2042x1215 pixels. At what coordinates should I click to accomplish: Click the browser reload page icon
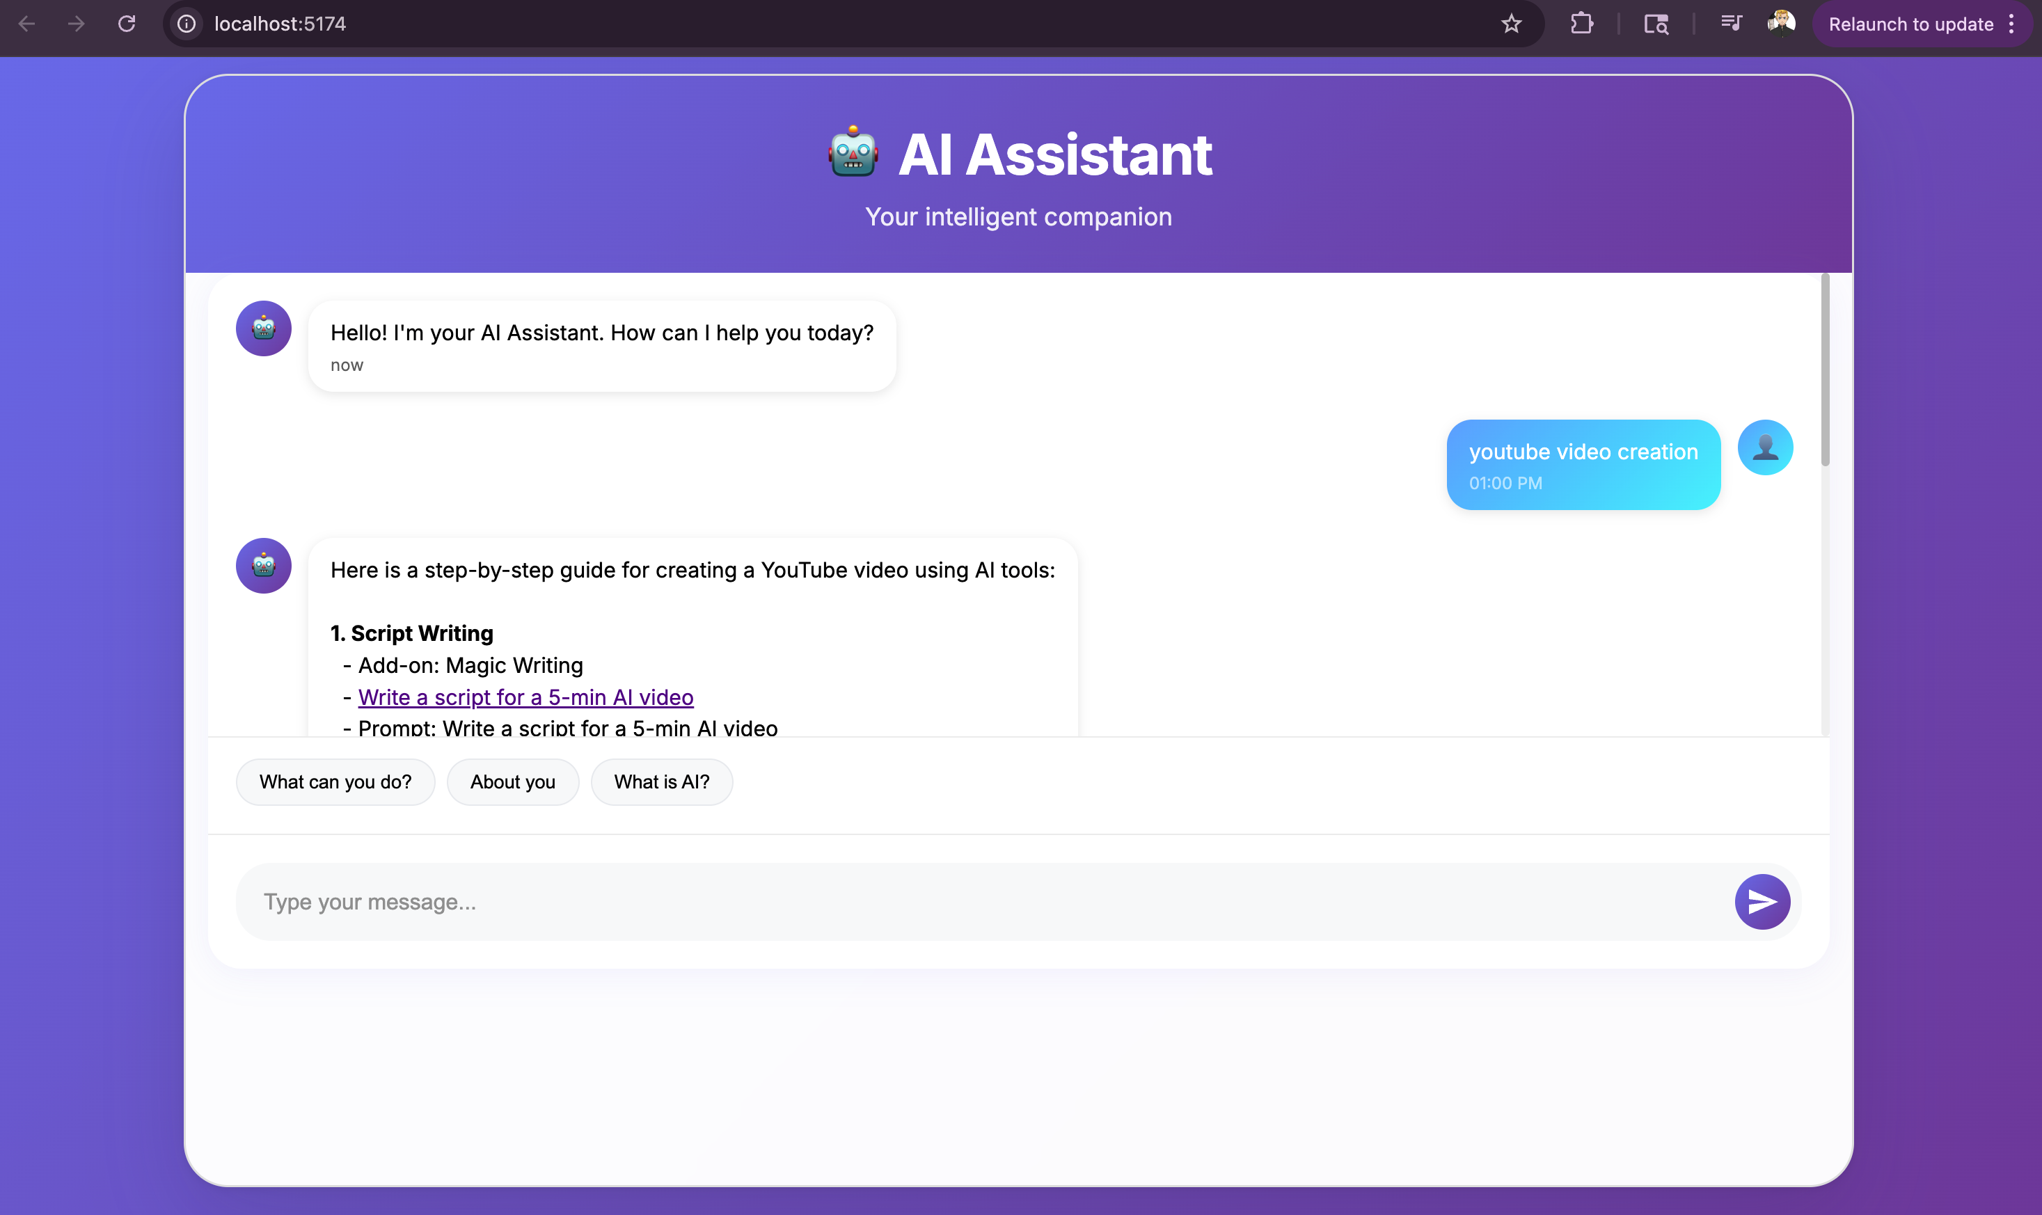click(x=126, y=24)
